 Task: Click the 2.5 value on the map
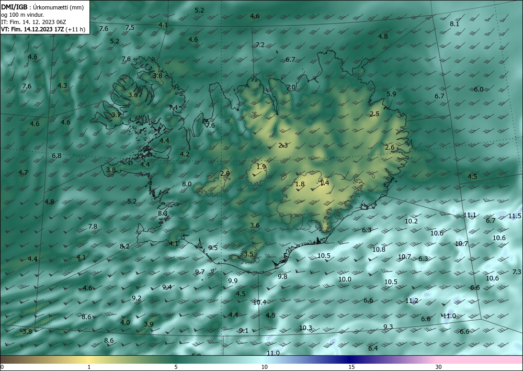point(374,114)
